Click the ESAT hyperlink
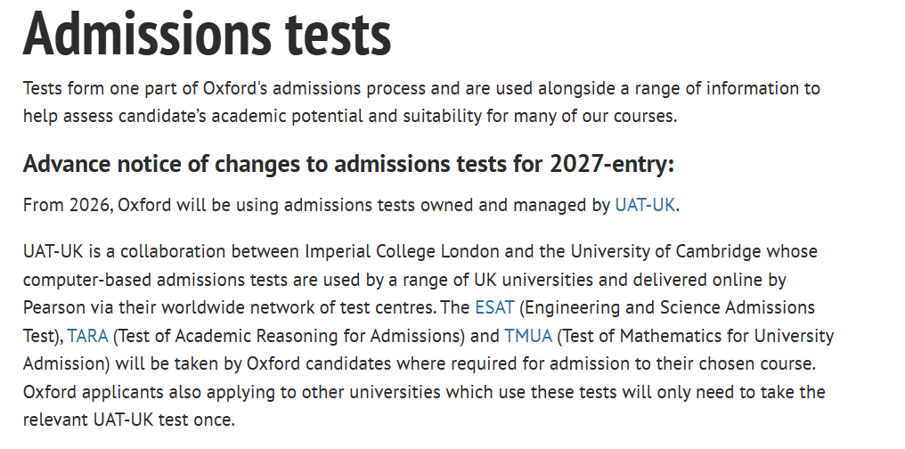 pos(494,308)
